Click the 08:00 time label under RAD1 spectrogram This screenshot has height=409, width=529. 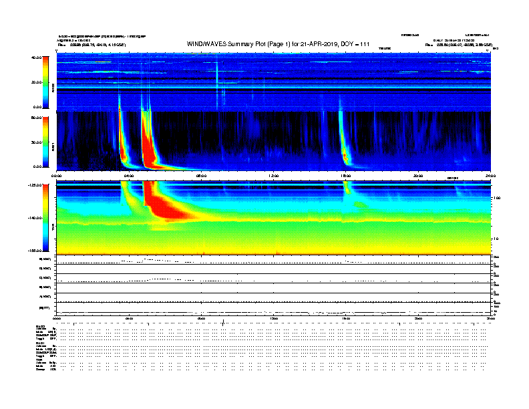coord(201,176)
